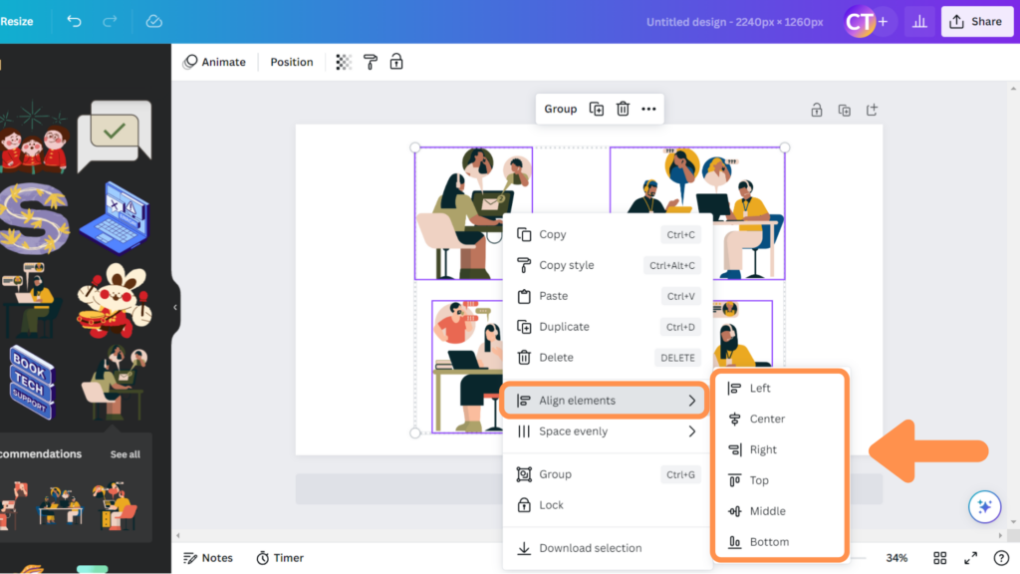Select Duplicate from the context menu
Screen dimensions: 1020x574
click(x=608, y=326)
